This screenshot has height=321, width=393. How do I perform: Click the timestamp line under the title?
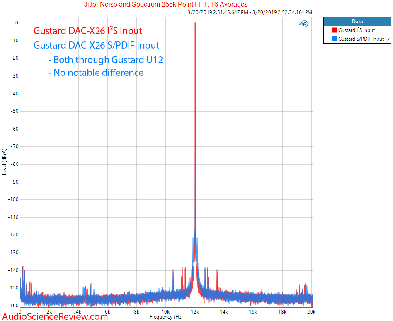tap(250, 12)
